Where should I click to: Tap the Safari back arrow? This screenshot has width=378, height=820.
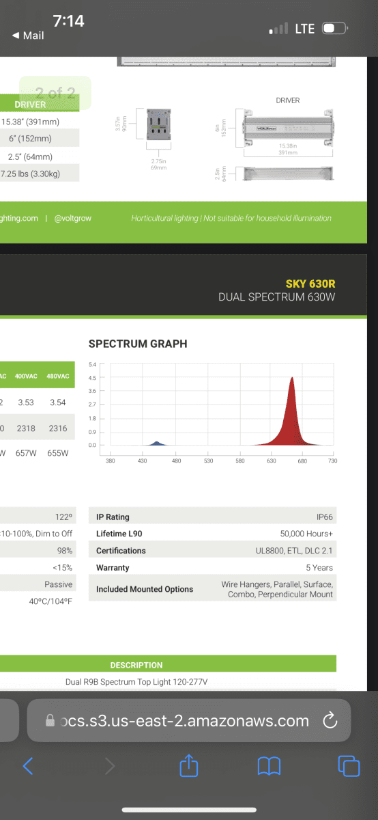point(28,765)
